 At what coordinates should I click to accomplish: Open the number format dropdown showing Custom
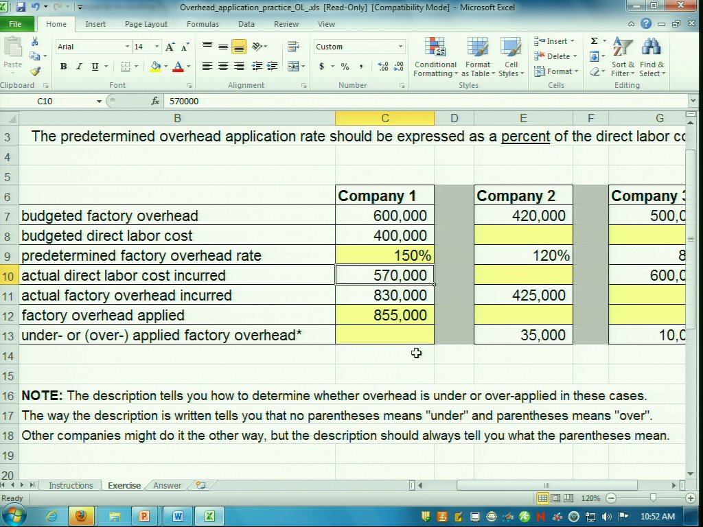tap(400, 47)
